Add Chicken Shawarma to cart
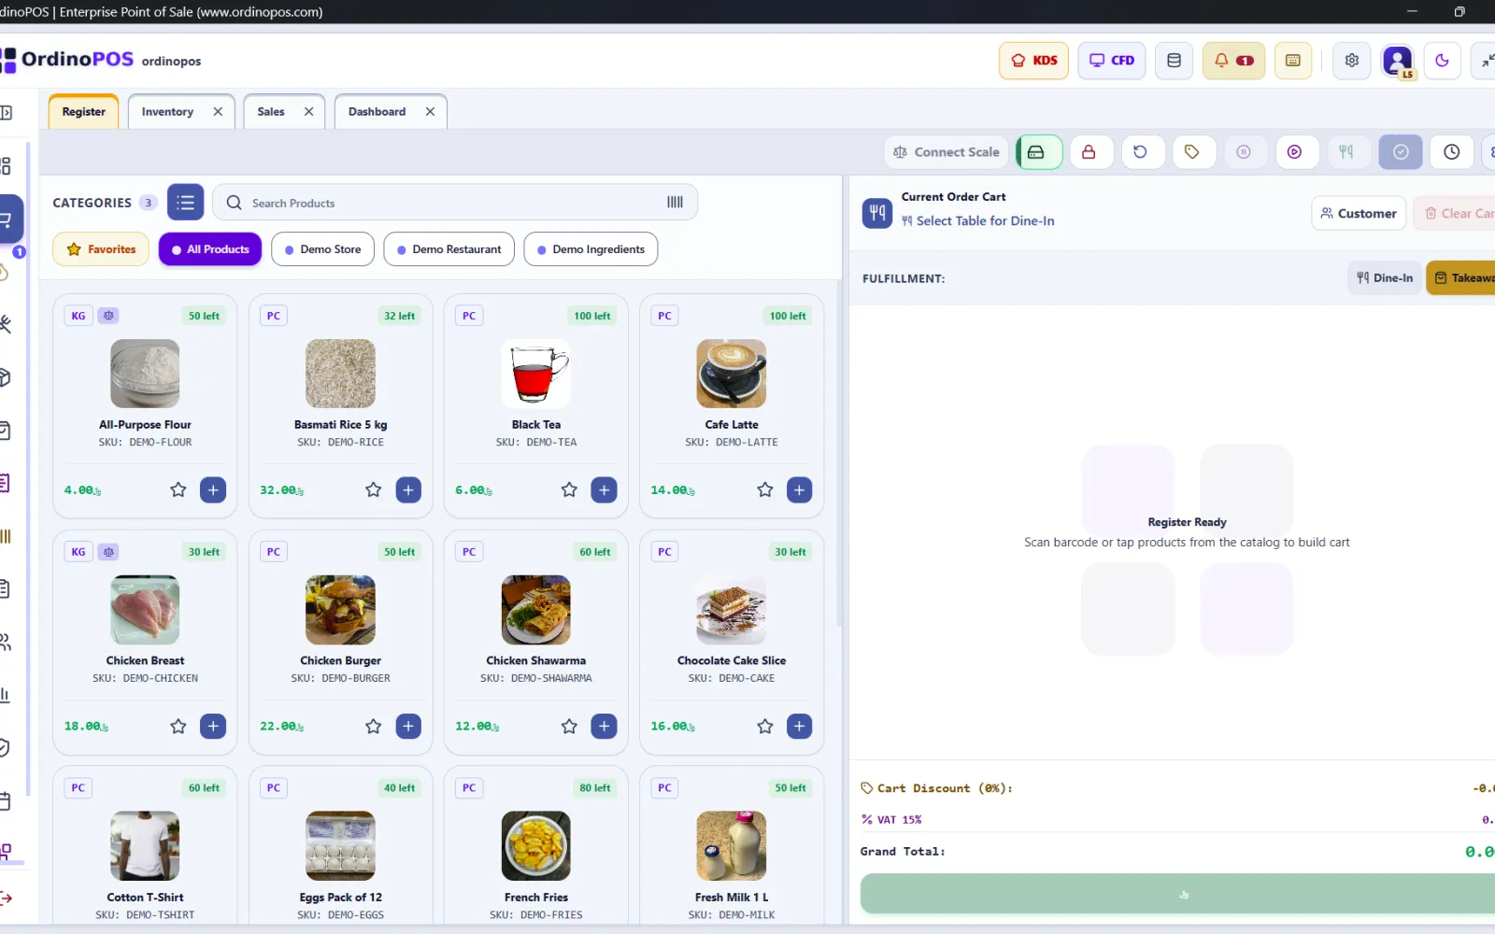The height and width of the screenshot is (934, 1495). [605, 726]
